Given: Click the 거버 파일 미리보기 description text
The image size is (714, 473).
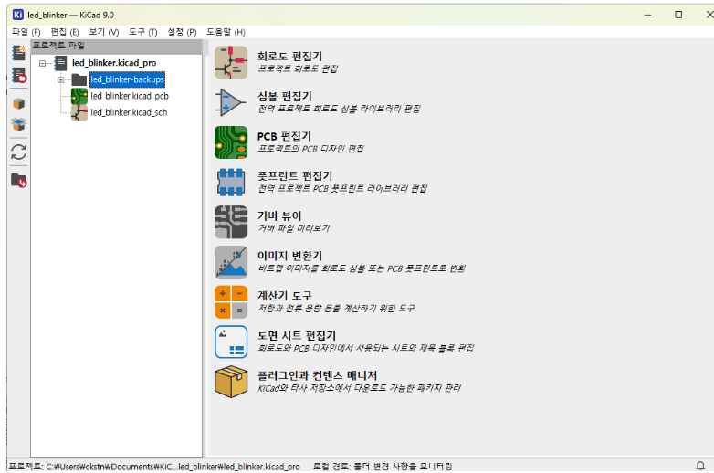Looking at the screenshot, I should (294, 228).
